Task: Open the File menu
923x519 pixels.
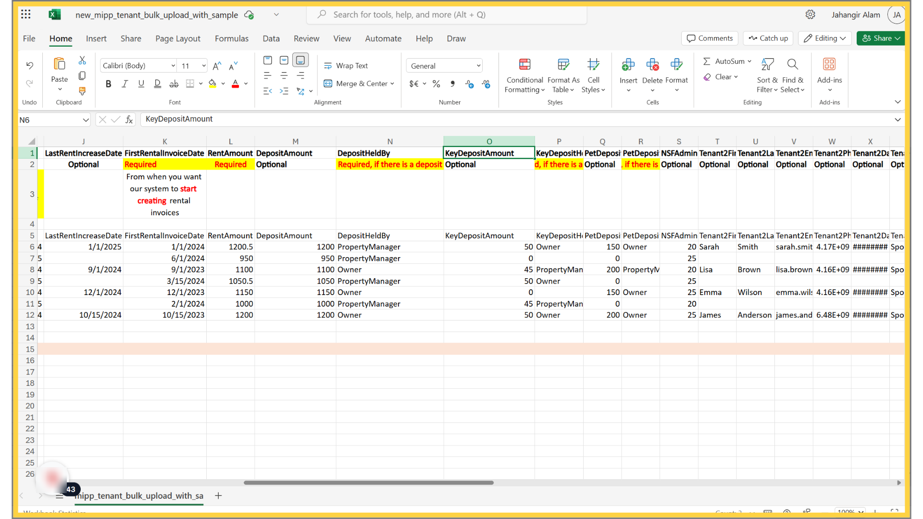Action: (29, 38)
